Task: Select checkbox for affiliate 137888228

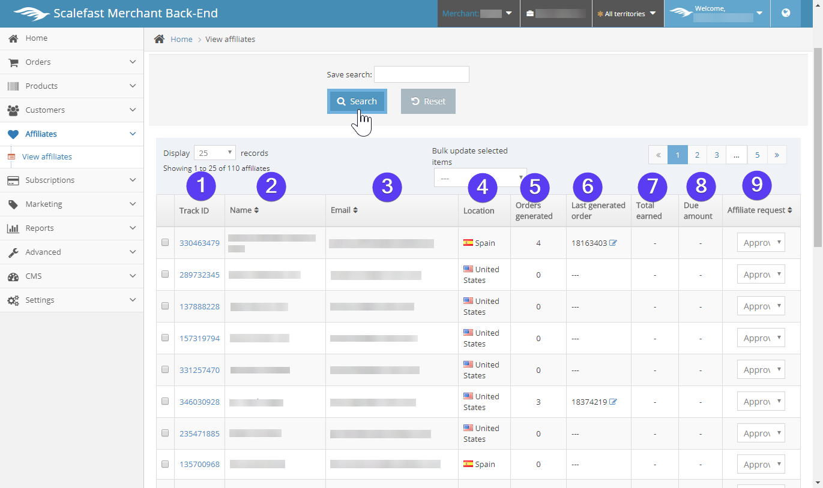Action: (165, 306)
